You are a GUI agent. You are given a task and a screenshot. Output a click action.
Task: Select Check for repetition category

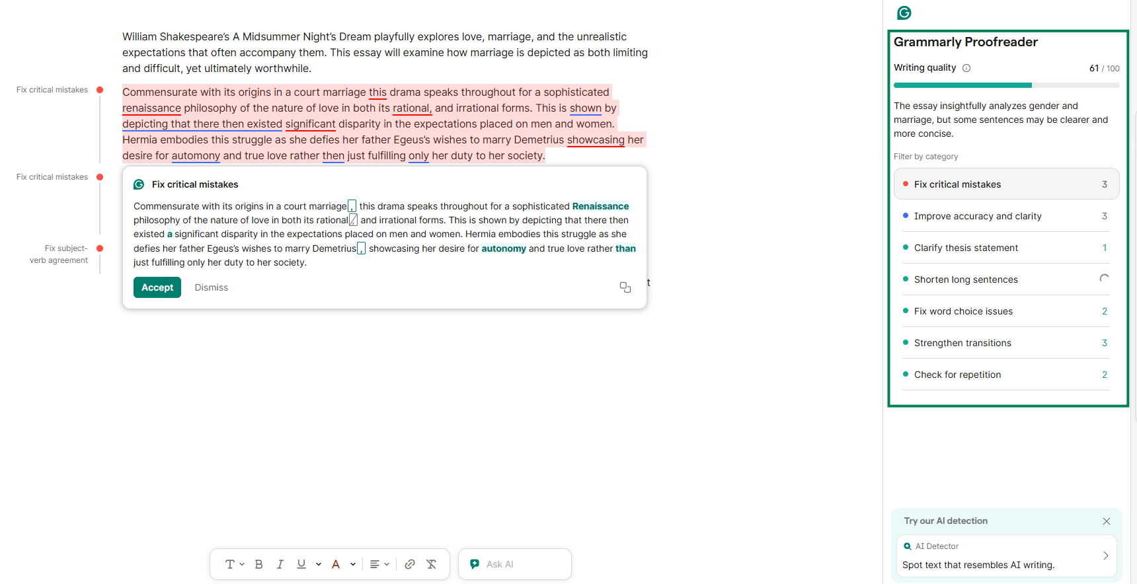pyautogui.click(x=1007, y=375)
